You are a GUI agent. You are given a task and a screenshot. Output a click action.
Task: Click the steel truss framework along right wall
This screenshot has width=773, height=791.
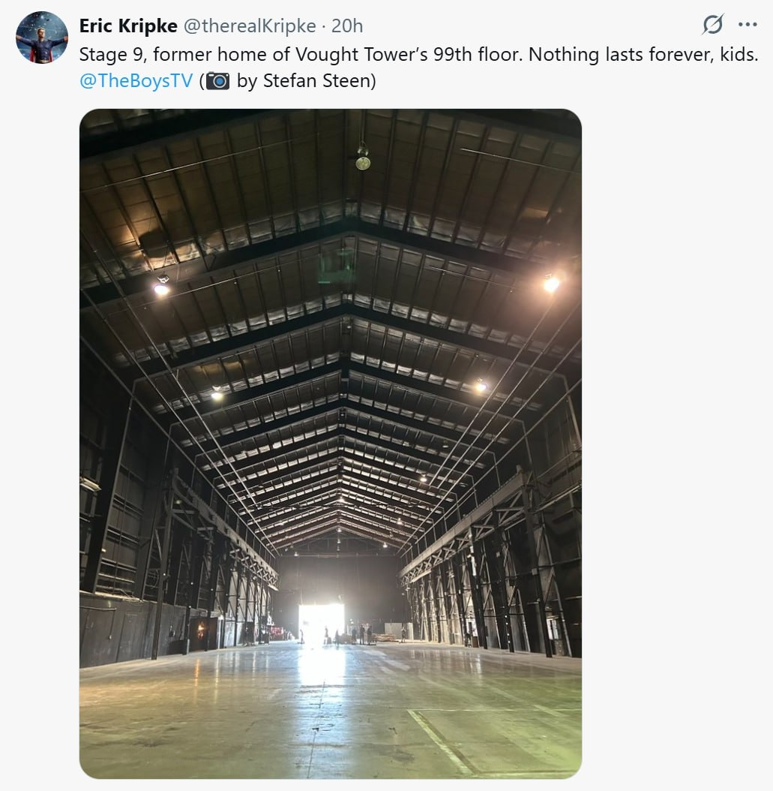click(x=491, y=569)
